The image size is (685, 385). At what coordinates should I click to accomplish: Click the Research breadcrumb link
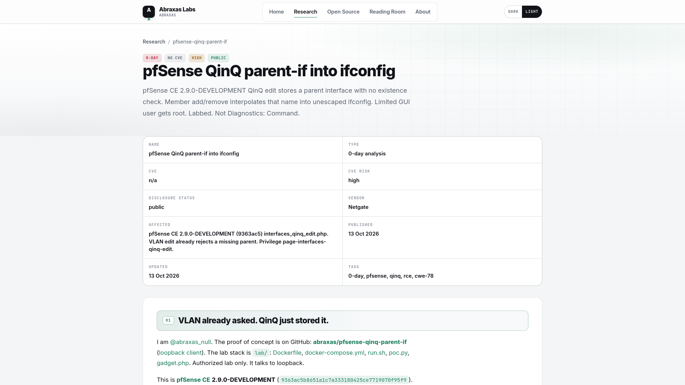pyautogui.click(x=154, y=42)
